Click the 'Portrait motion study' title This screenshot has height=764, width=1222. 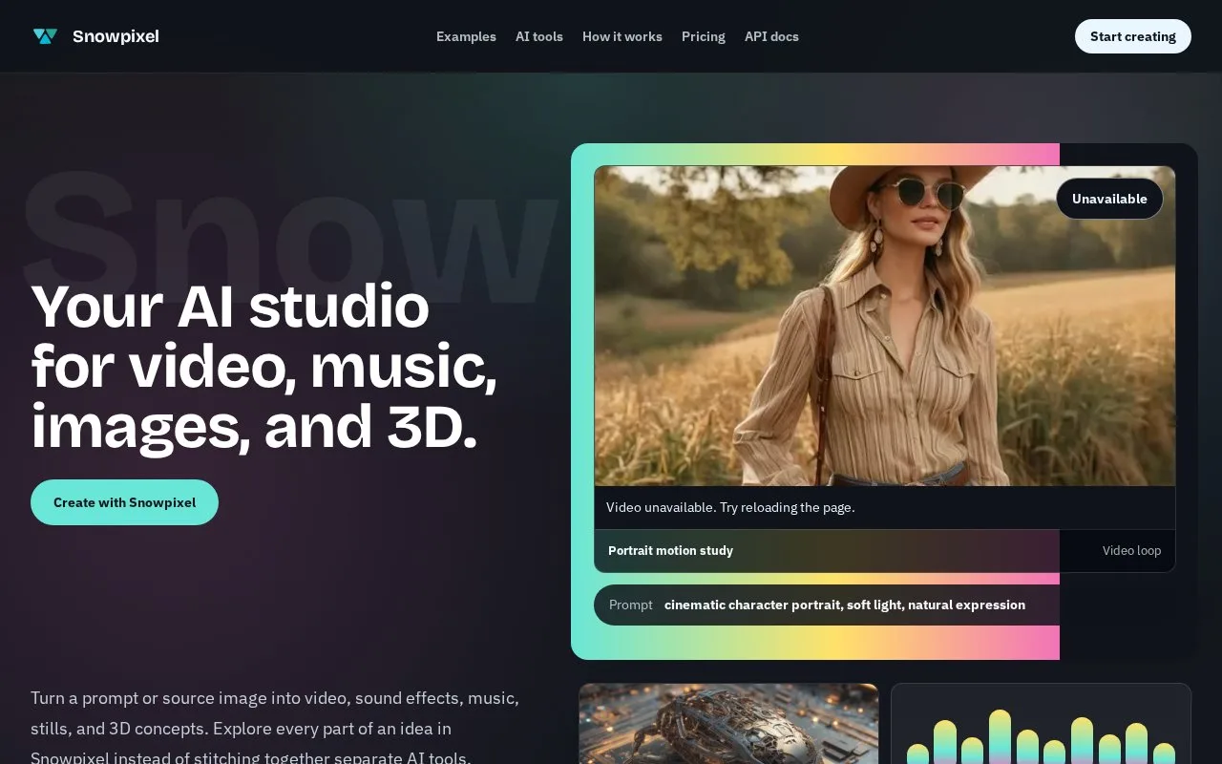tap(671, 550)
